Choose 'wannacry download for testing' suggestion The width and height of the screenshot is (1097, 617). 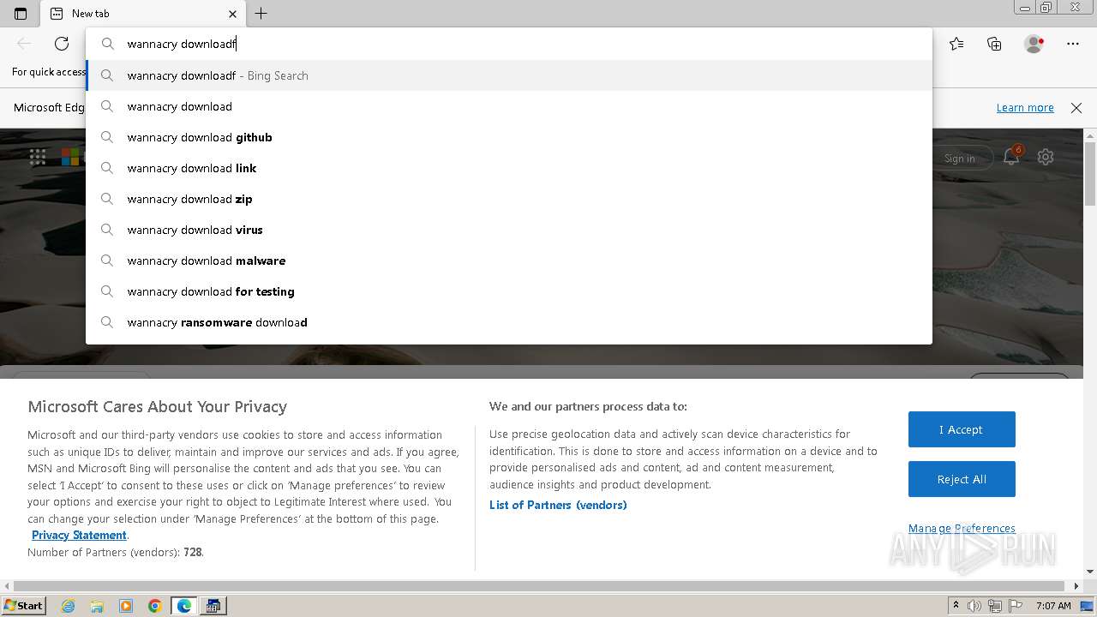pyautogui.click(x=509, y=291)
